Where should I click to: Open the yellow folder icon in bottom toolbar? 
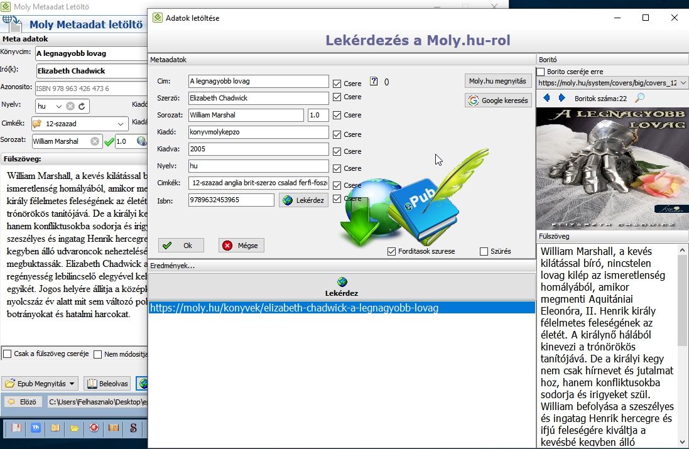click(75, 428)
